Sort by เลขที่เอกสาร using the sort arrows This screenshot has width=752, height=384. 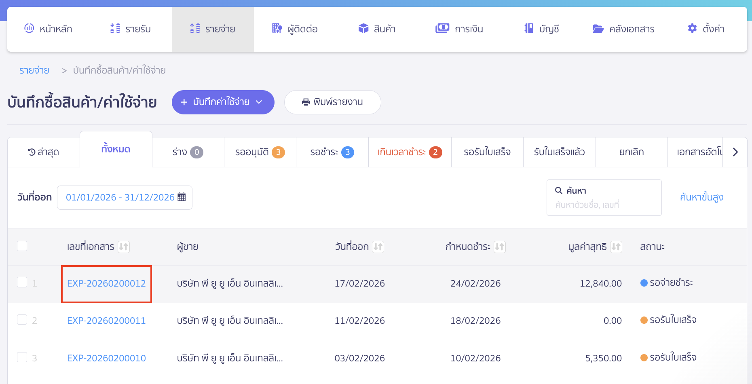(124, 247)
